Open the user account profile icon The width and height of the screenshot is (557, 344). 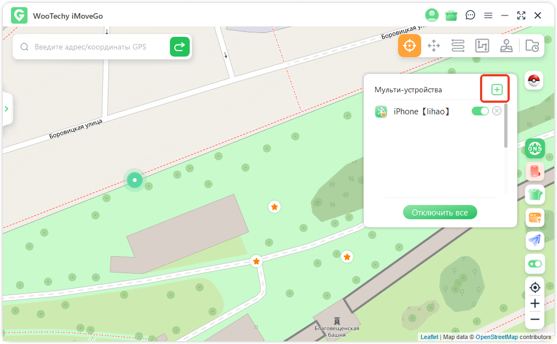(x=432, y=15)
